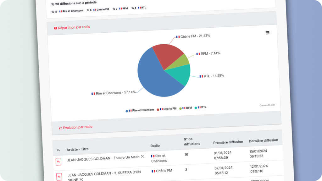Click the RTL - 14.29% chart label
322x181 pixels.
[x=212, y=76]
